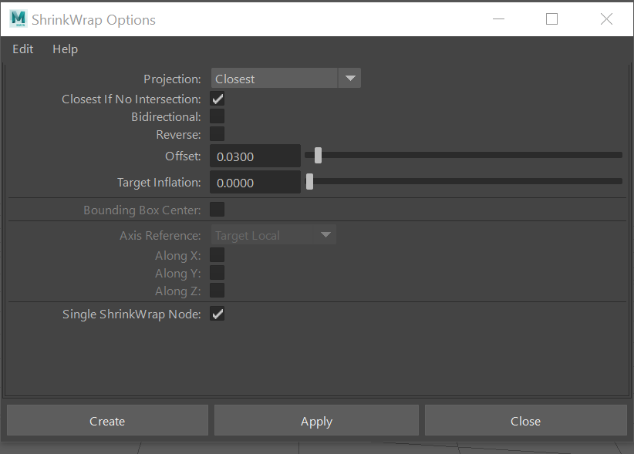Image resolution: width=634 pixels, height=454 pixels.
Task: Click the Offset value input field
Action: click(x=255, y=156)
